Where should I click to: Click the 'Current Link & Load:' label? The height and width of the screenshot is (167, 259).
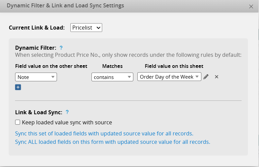coord(37,28)
